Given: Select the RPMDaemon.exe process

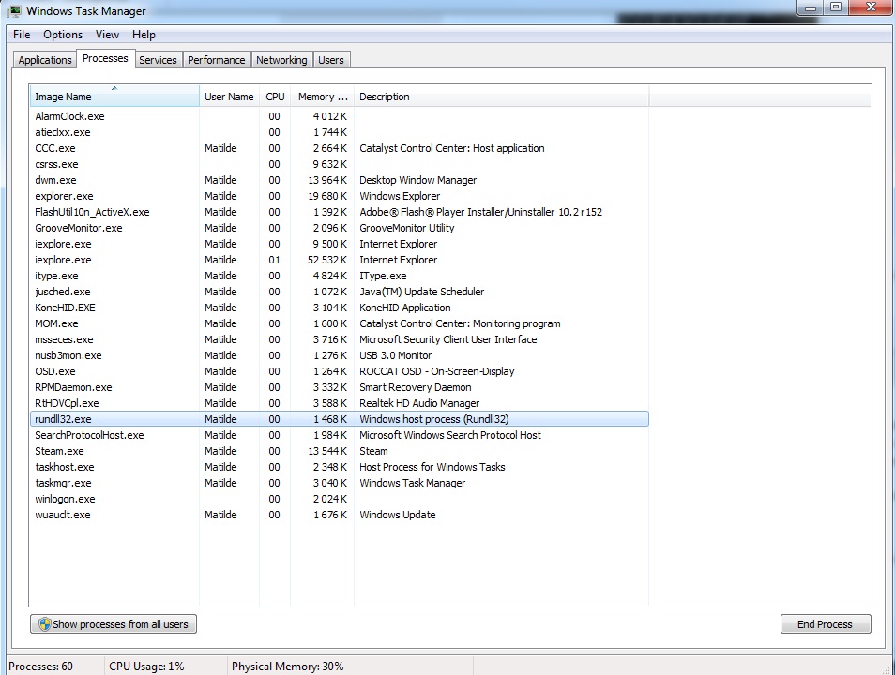Looking at the screenshot, I should [x=339, y=388].
